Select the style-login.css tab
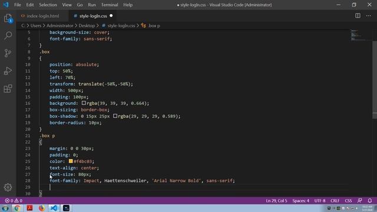This screenshot has width=377, height=212. point(93,16)
